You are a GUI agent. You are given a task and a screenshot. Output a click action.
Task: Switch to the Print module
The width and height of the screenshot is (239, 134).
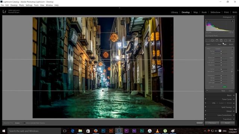click(x=226, y=12)
